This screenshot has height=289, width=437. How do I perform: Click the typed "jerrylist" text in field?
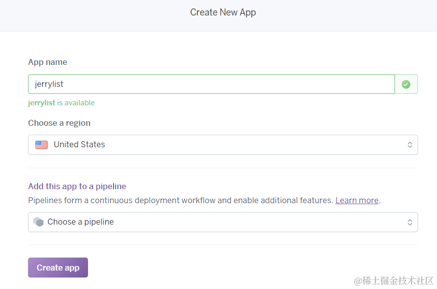49,84
